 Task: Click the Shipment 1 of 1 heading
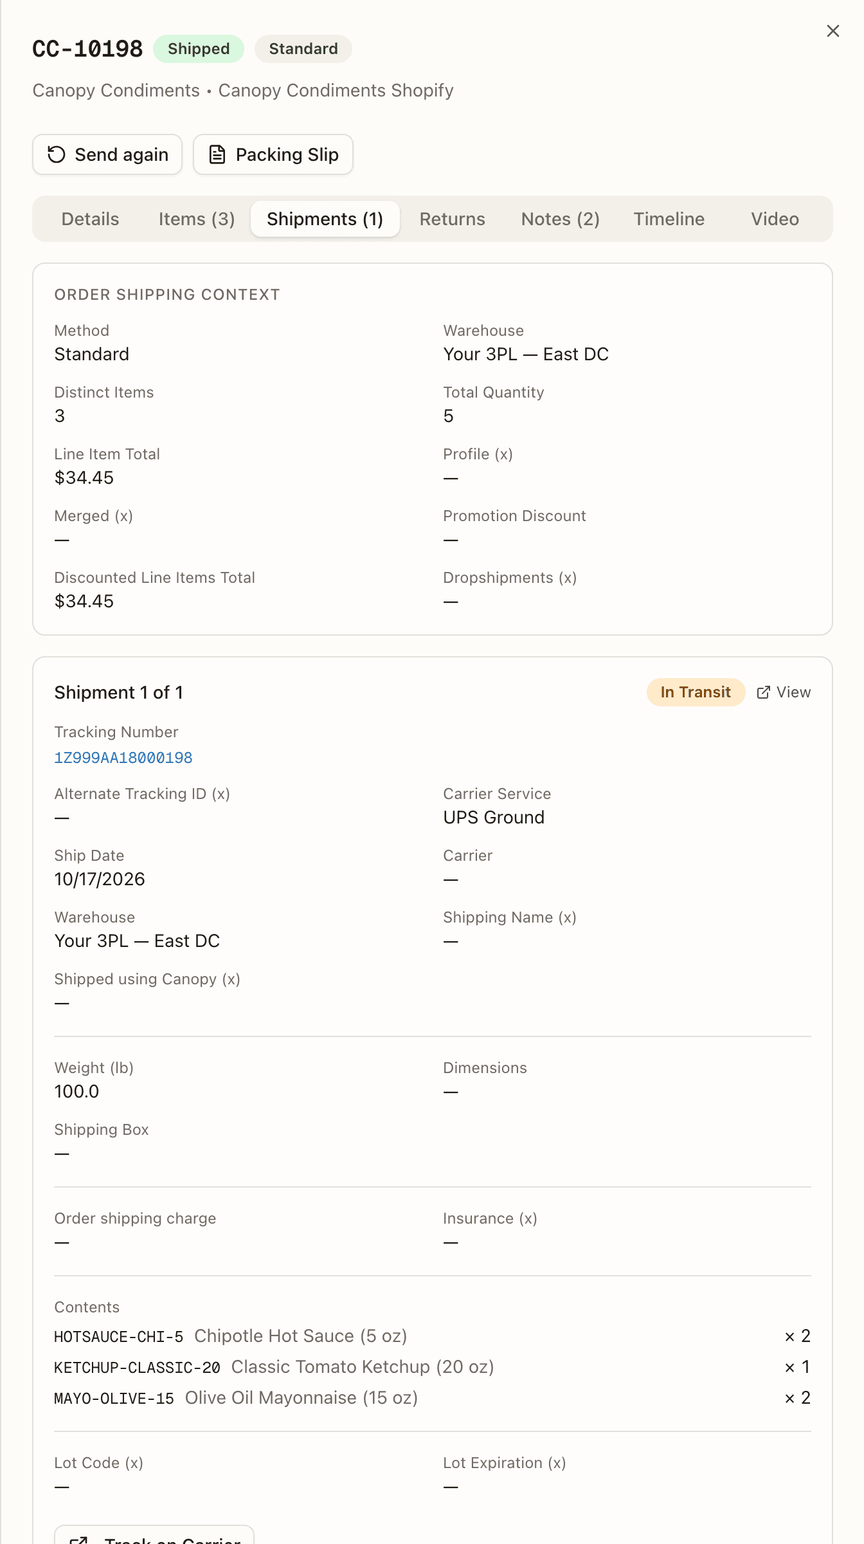click(x=119, y=692)
